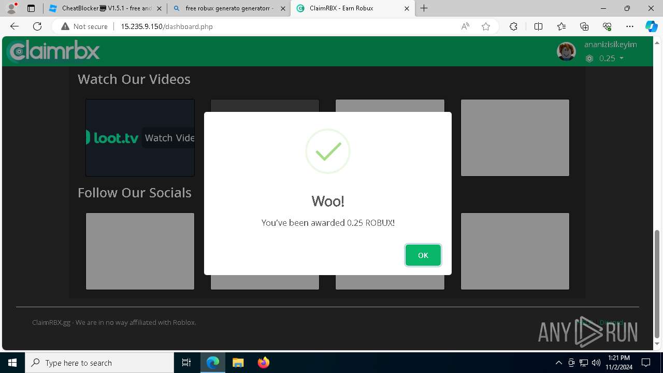Select the first placeholder card under Follow Our Socials
This screenshot has width=663, height=373.
pos(140,251)
